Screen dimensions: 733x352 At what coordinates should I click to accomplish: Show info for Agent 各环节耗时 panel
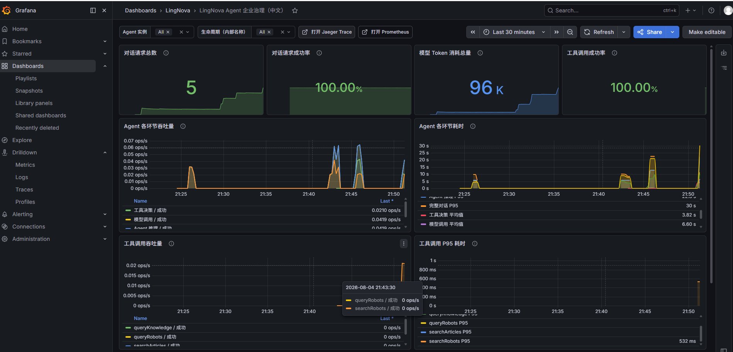(x=473, y=126)
